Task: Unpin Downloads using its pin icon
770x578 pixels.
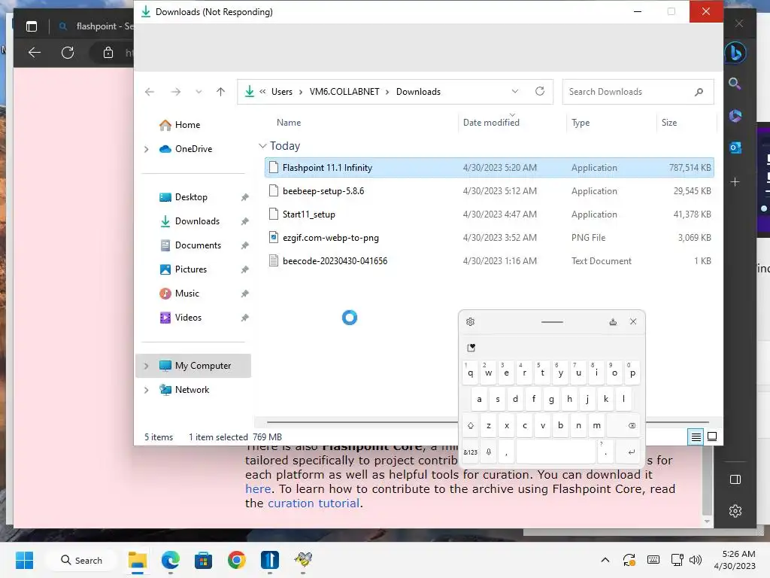Action: [x=244, y=222]
